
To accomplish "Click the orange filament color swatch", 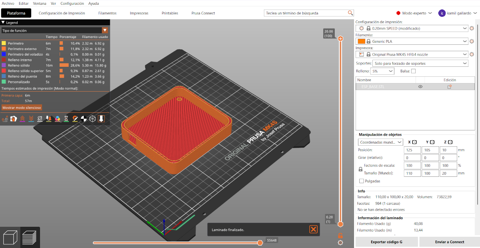I will pyautogui.click(x=361, y=41).
